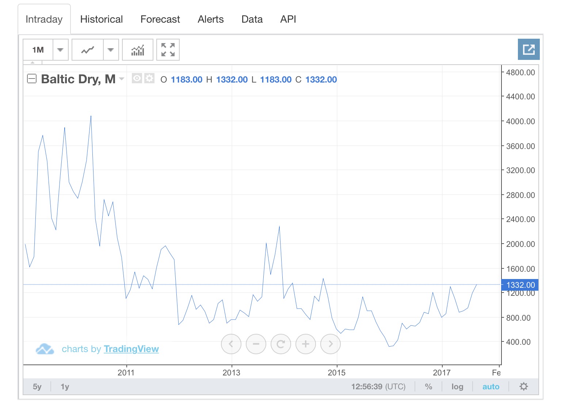Viewport: 561px width, 405px height.
Task: Click the zoom in plus button
Action: (306, 344)
